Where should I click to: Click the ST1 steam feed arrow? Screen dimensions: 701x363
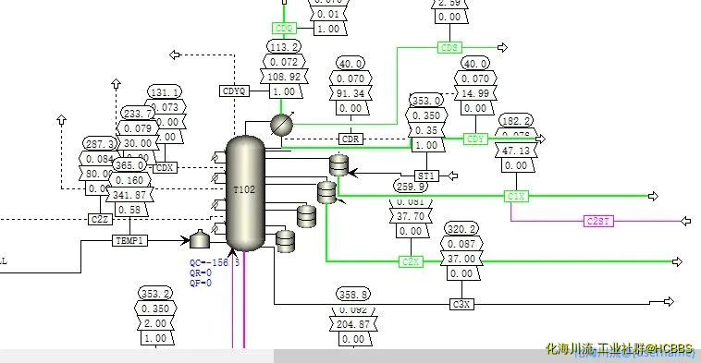click(x=452, y=175)
